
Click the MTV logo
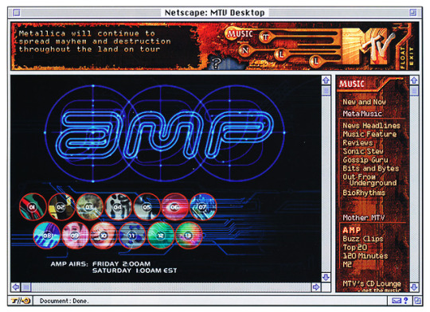point(369,46)
